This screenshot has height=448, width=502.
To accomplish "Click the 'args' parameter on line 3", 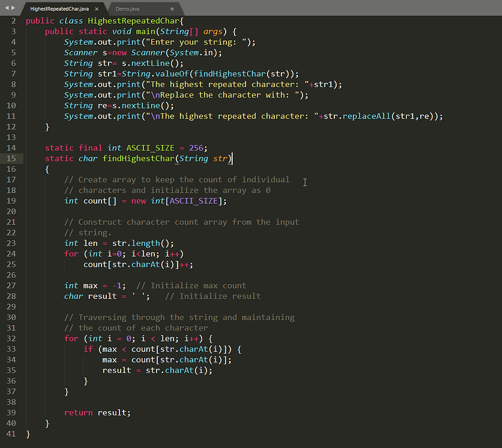I will point(212,31).
